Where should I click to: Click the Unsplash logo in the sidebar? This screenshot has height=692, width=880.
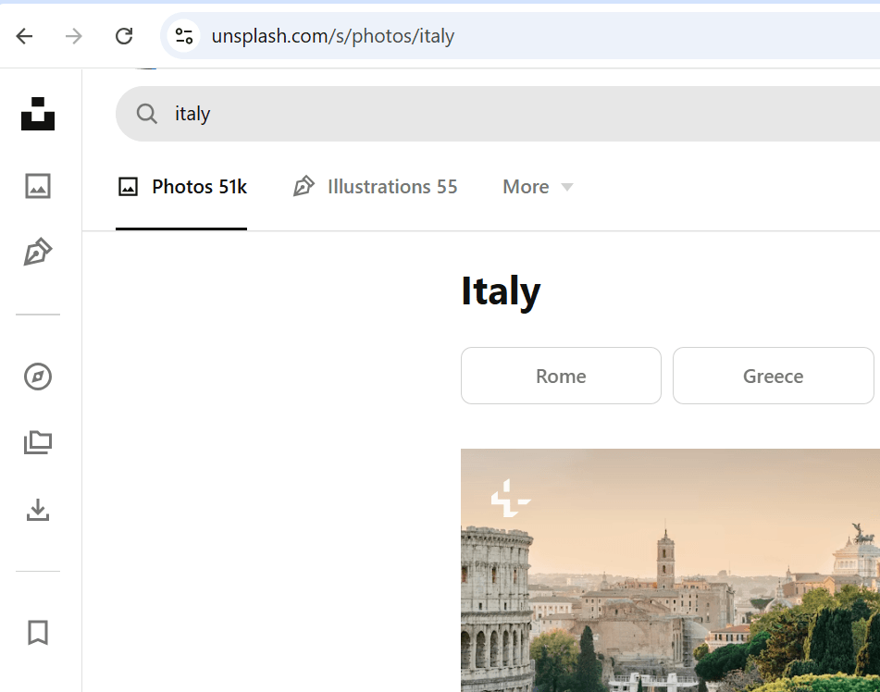tap(37, 114)
